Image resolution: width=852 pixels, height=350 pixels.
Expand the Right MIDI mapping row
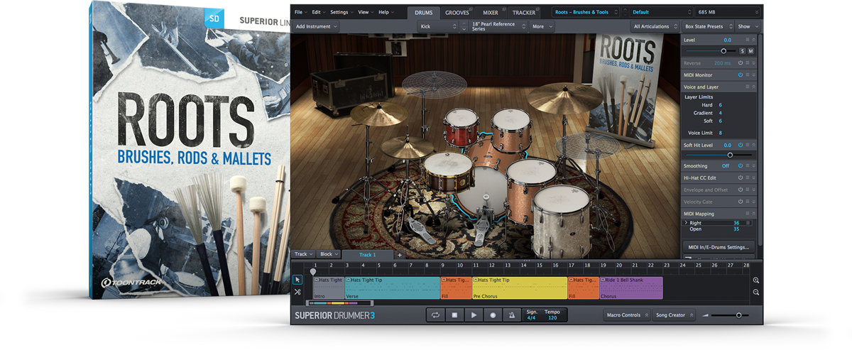pos(685,223)
